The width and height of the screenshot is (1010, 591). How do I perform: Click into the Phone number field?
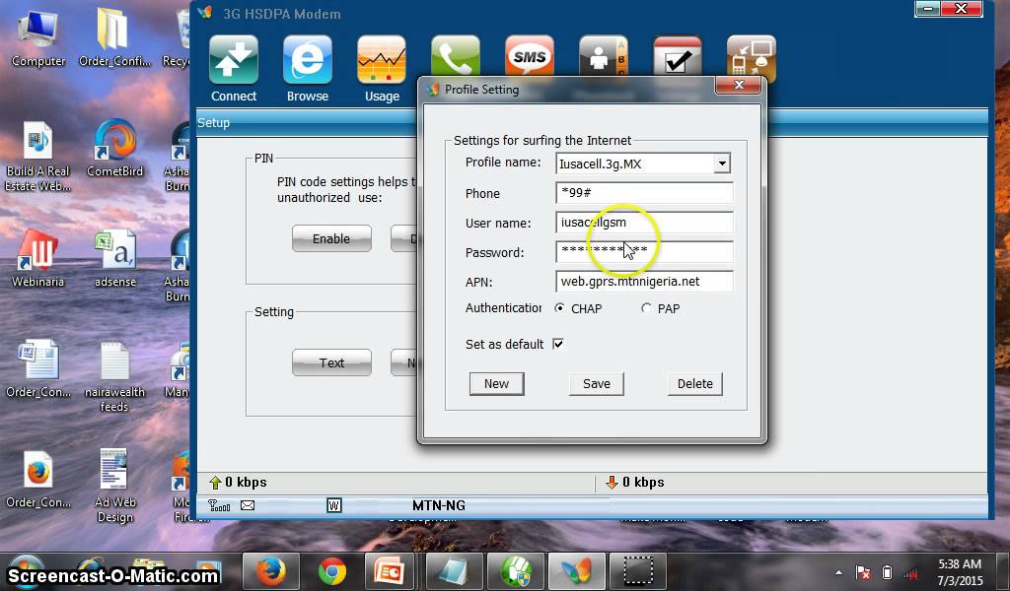644,193
